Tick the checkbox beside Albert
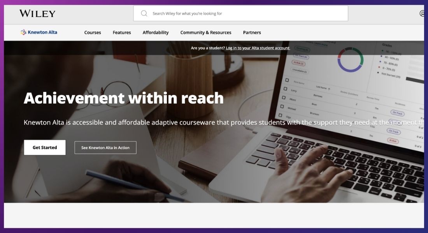This screenshot has width=428, height=233. point(284,97)
